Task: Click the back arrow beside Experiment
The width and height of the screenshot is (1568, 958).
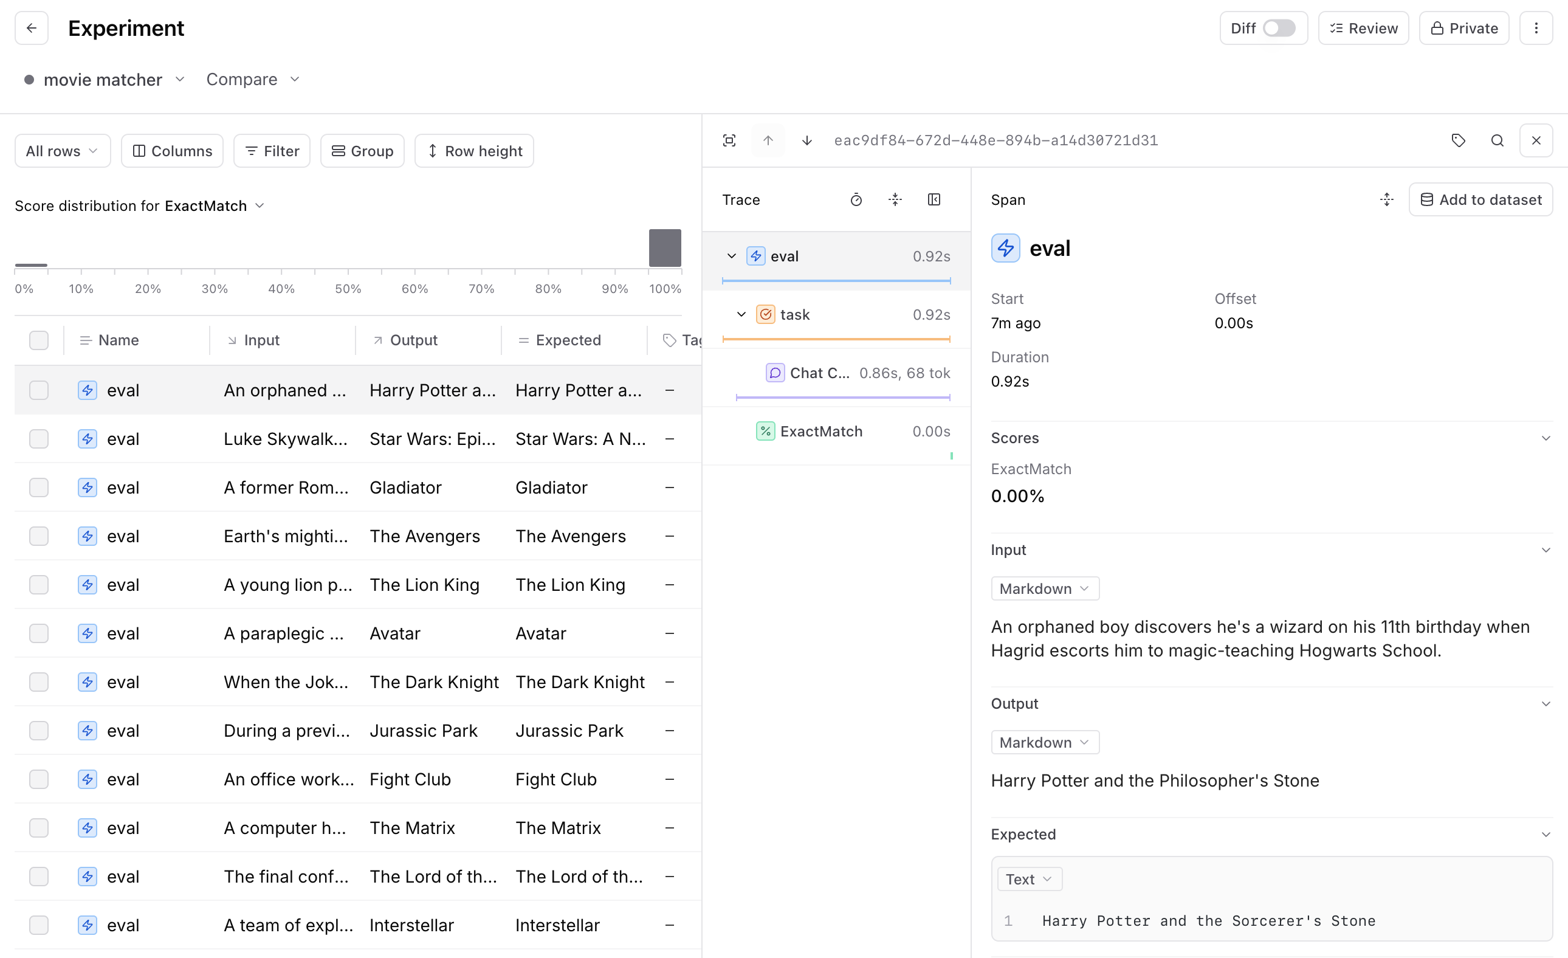Action: (x=31, y=28)
